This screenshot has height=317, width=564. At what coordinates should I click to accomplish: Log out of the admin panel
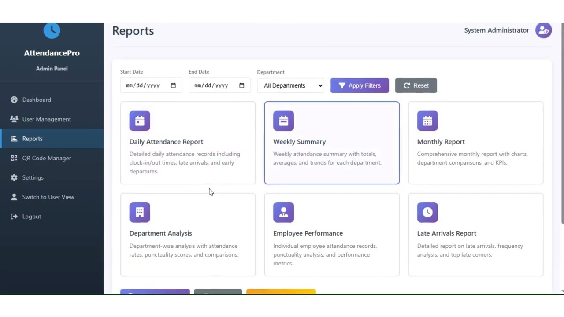pos(31,217)
